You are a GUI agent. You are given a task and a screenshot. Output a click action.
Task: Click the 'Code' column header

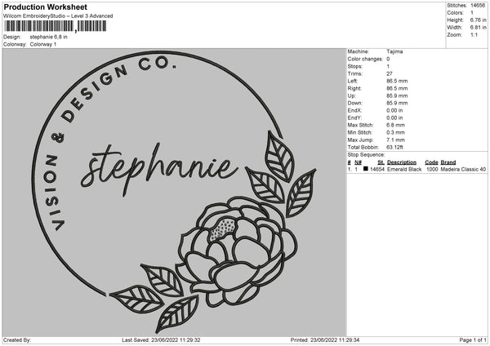(431, 162)
